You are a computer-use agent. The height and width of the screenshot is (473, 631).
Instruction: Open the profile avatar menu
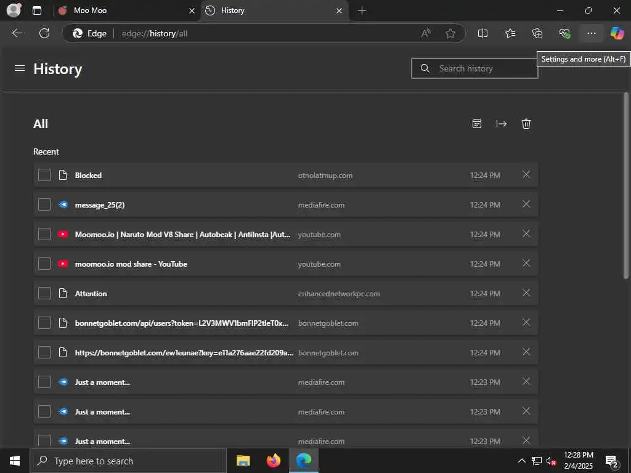[x=14, y=10]
